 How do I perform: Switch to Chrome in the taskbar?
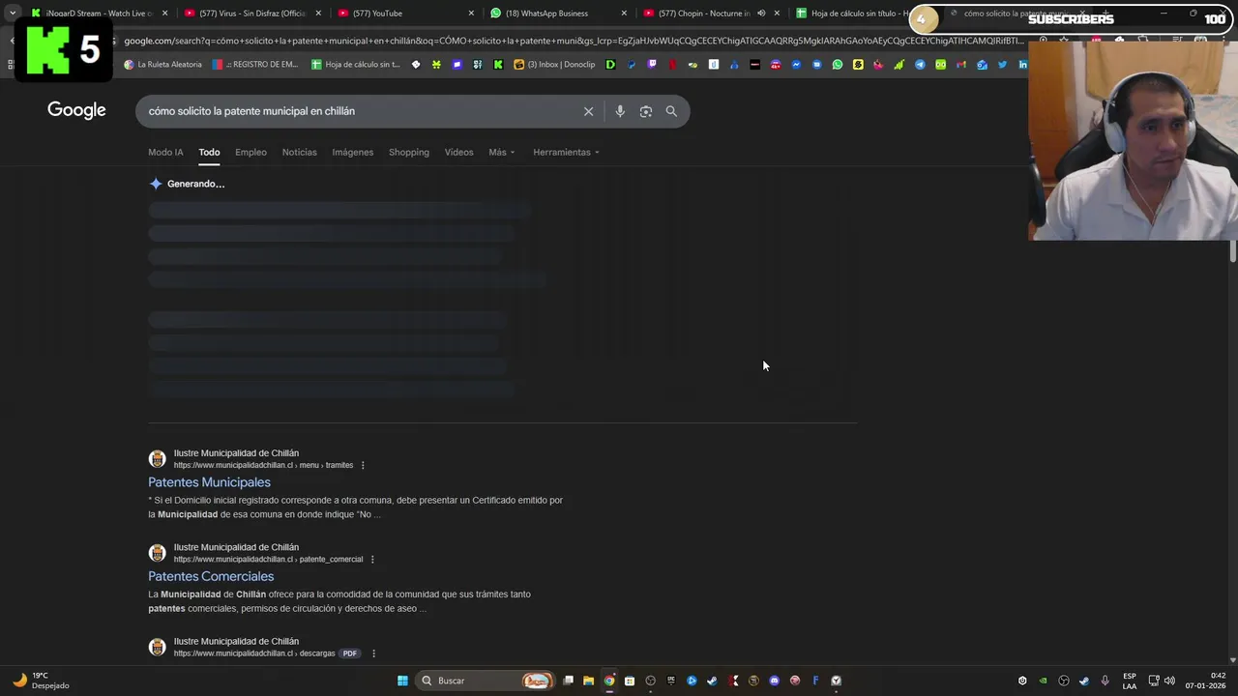coord(609,681)
